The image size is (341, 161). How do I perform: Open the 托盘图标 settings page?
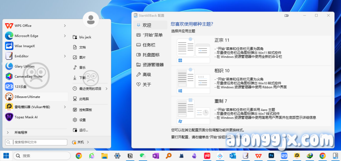[x=151, y=55]
